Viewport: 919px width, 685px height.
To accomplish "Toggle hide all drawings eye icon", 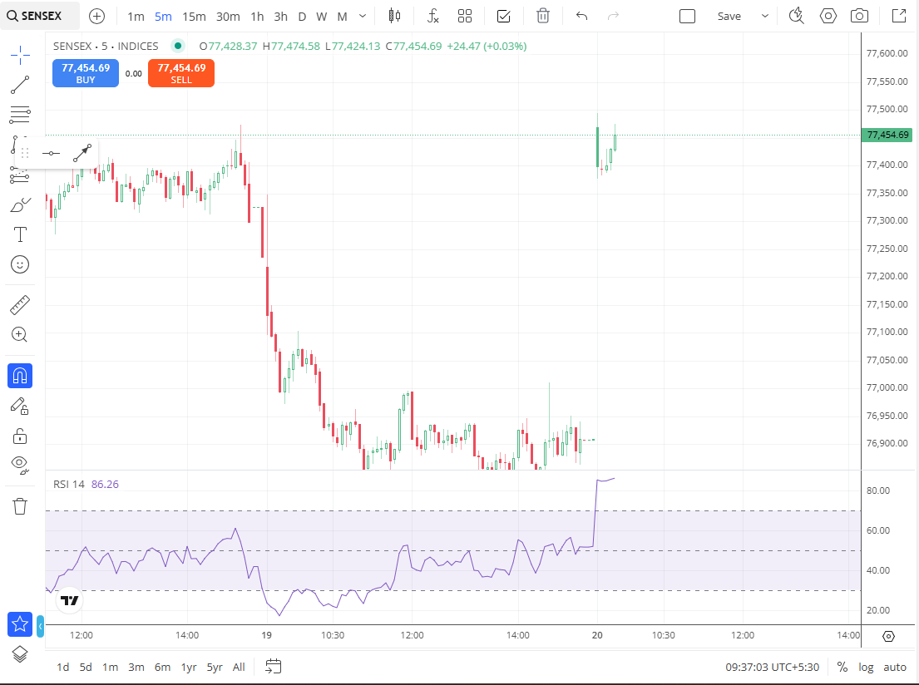I will 20,465.
